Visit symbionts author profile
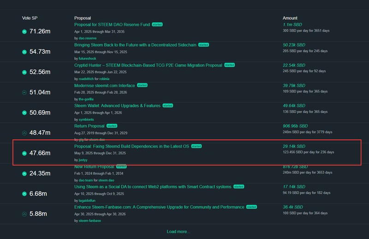The image size is (369, 239). [86, 119]
